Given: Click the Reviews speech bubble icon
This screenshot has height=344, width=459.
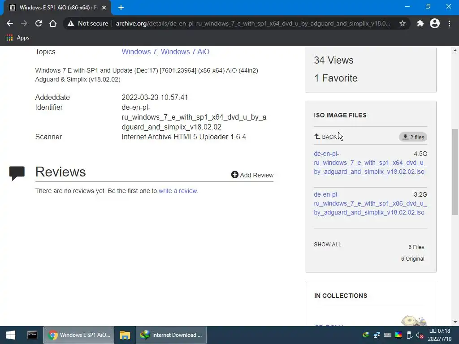Looking at the screenshot, I should point(17,173).
